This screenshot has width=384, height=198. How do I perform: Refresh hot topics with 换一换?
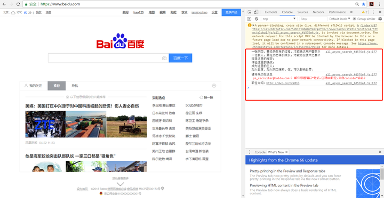click(x=206, y=97)
